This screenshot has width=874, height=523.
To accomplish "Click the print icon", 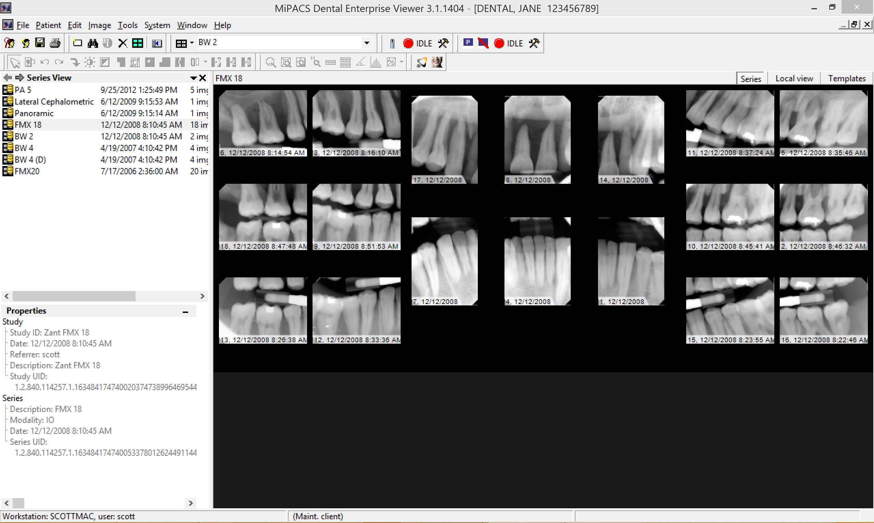I will point(55,43).
